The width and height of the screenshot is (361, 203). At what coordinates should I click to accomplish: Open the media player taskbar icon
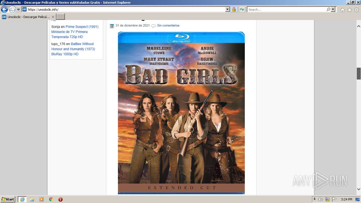41,199
